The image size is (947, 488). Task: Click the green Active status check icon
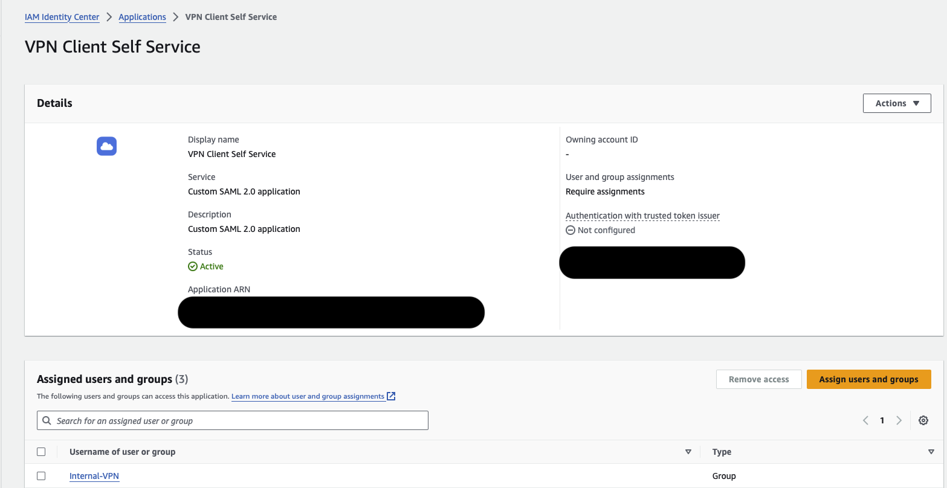click(x=193, y=266)
